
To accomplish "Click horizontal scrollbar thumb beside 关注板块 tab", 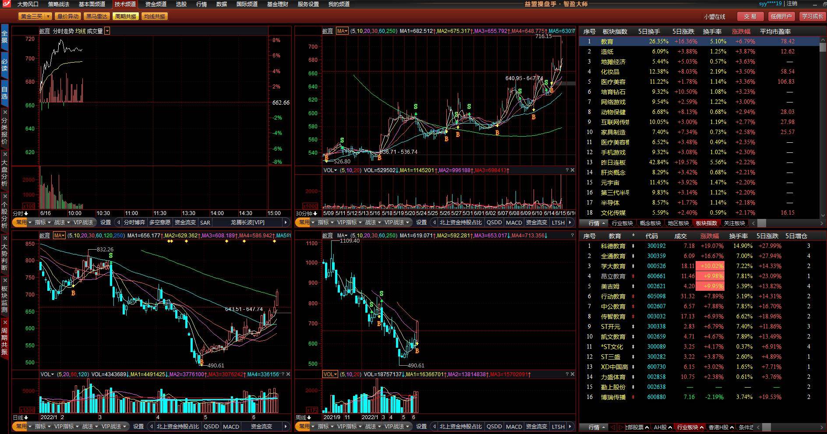I will tap(762, 223).
